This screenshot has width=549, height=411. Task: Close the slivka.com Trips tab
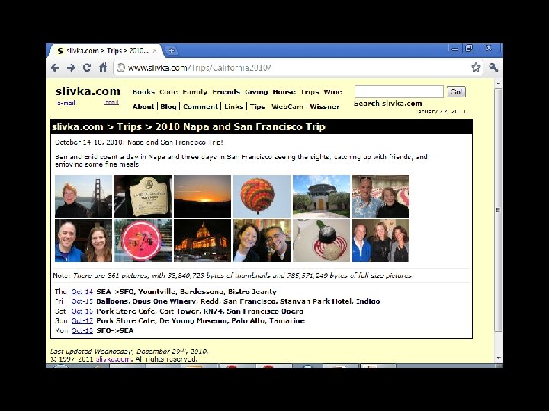[155, 51]
